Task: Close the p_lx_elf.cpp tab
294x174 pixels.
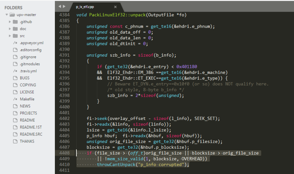Action: pyautogui.click(x=115, y=7)
